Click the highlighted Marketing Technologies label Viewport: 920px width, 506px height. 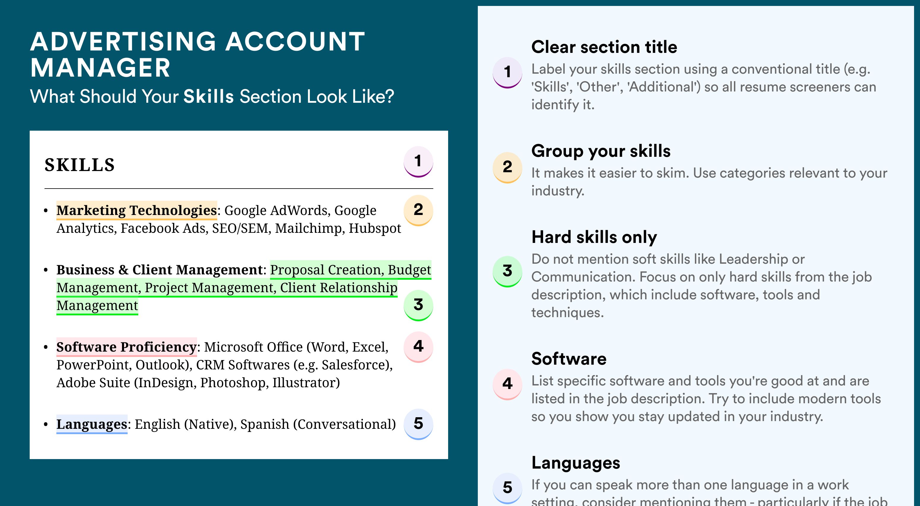coord(137,211)
